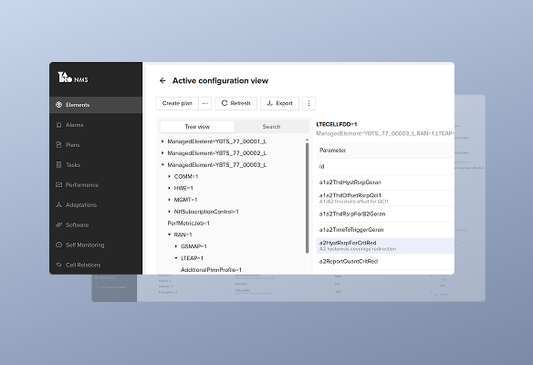The height and width of the screenshot is (365, 533).
Task: Open Alarms via its bell icon
Action: tap(58, 125)
